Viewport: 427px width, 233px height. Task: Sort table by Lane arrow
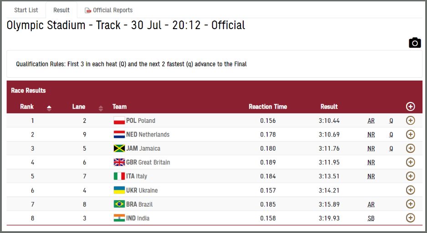tap(101, 108)
